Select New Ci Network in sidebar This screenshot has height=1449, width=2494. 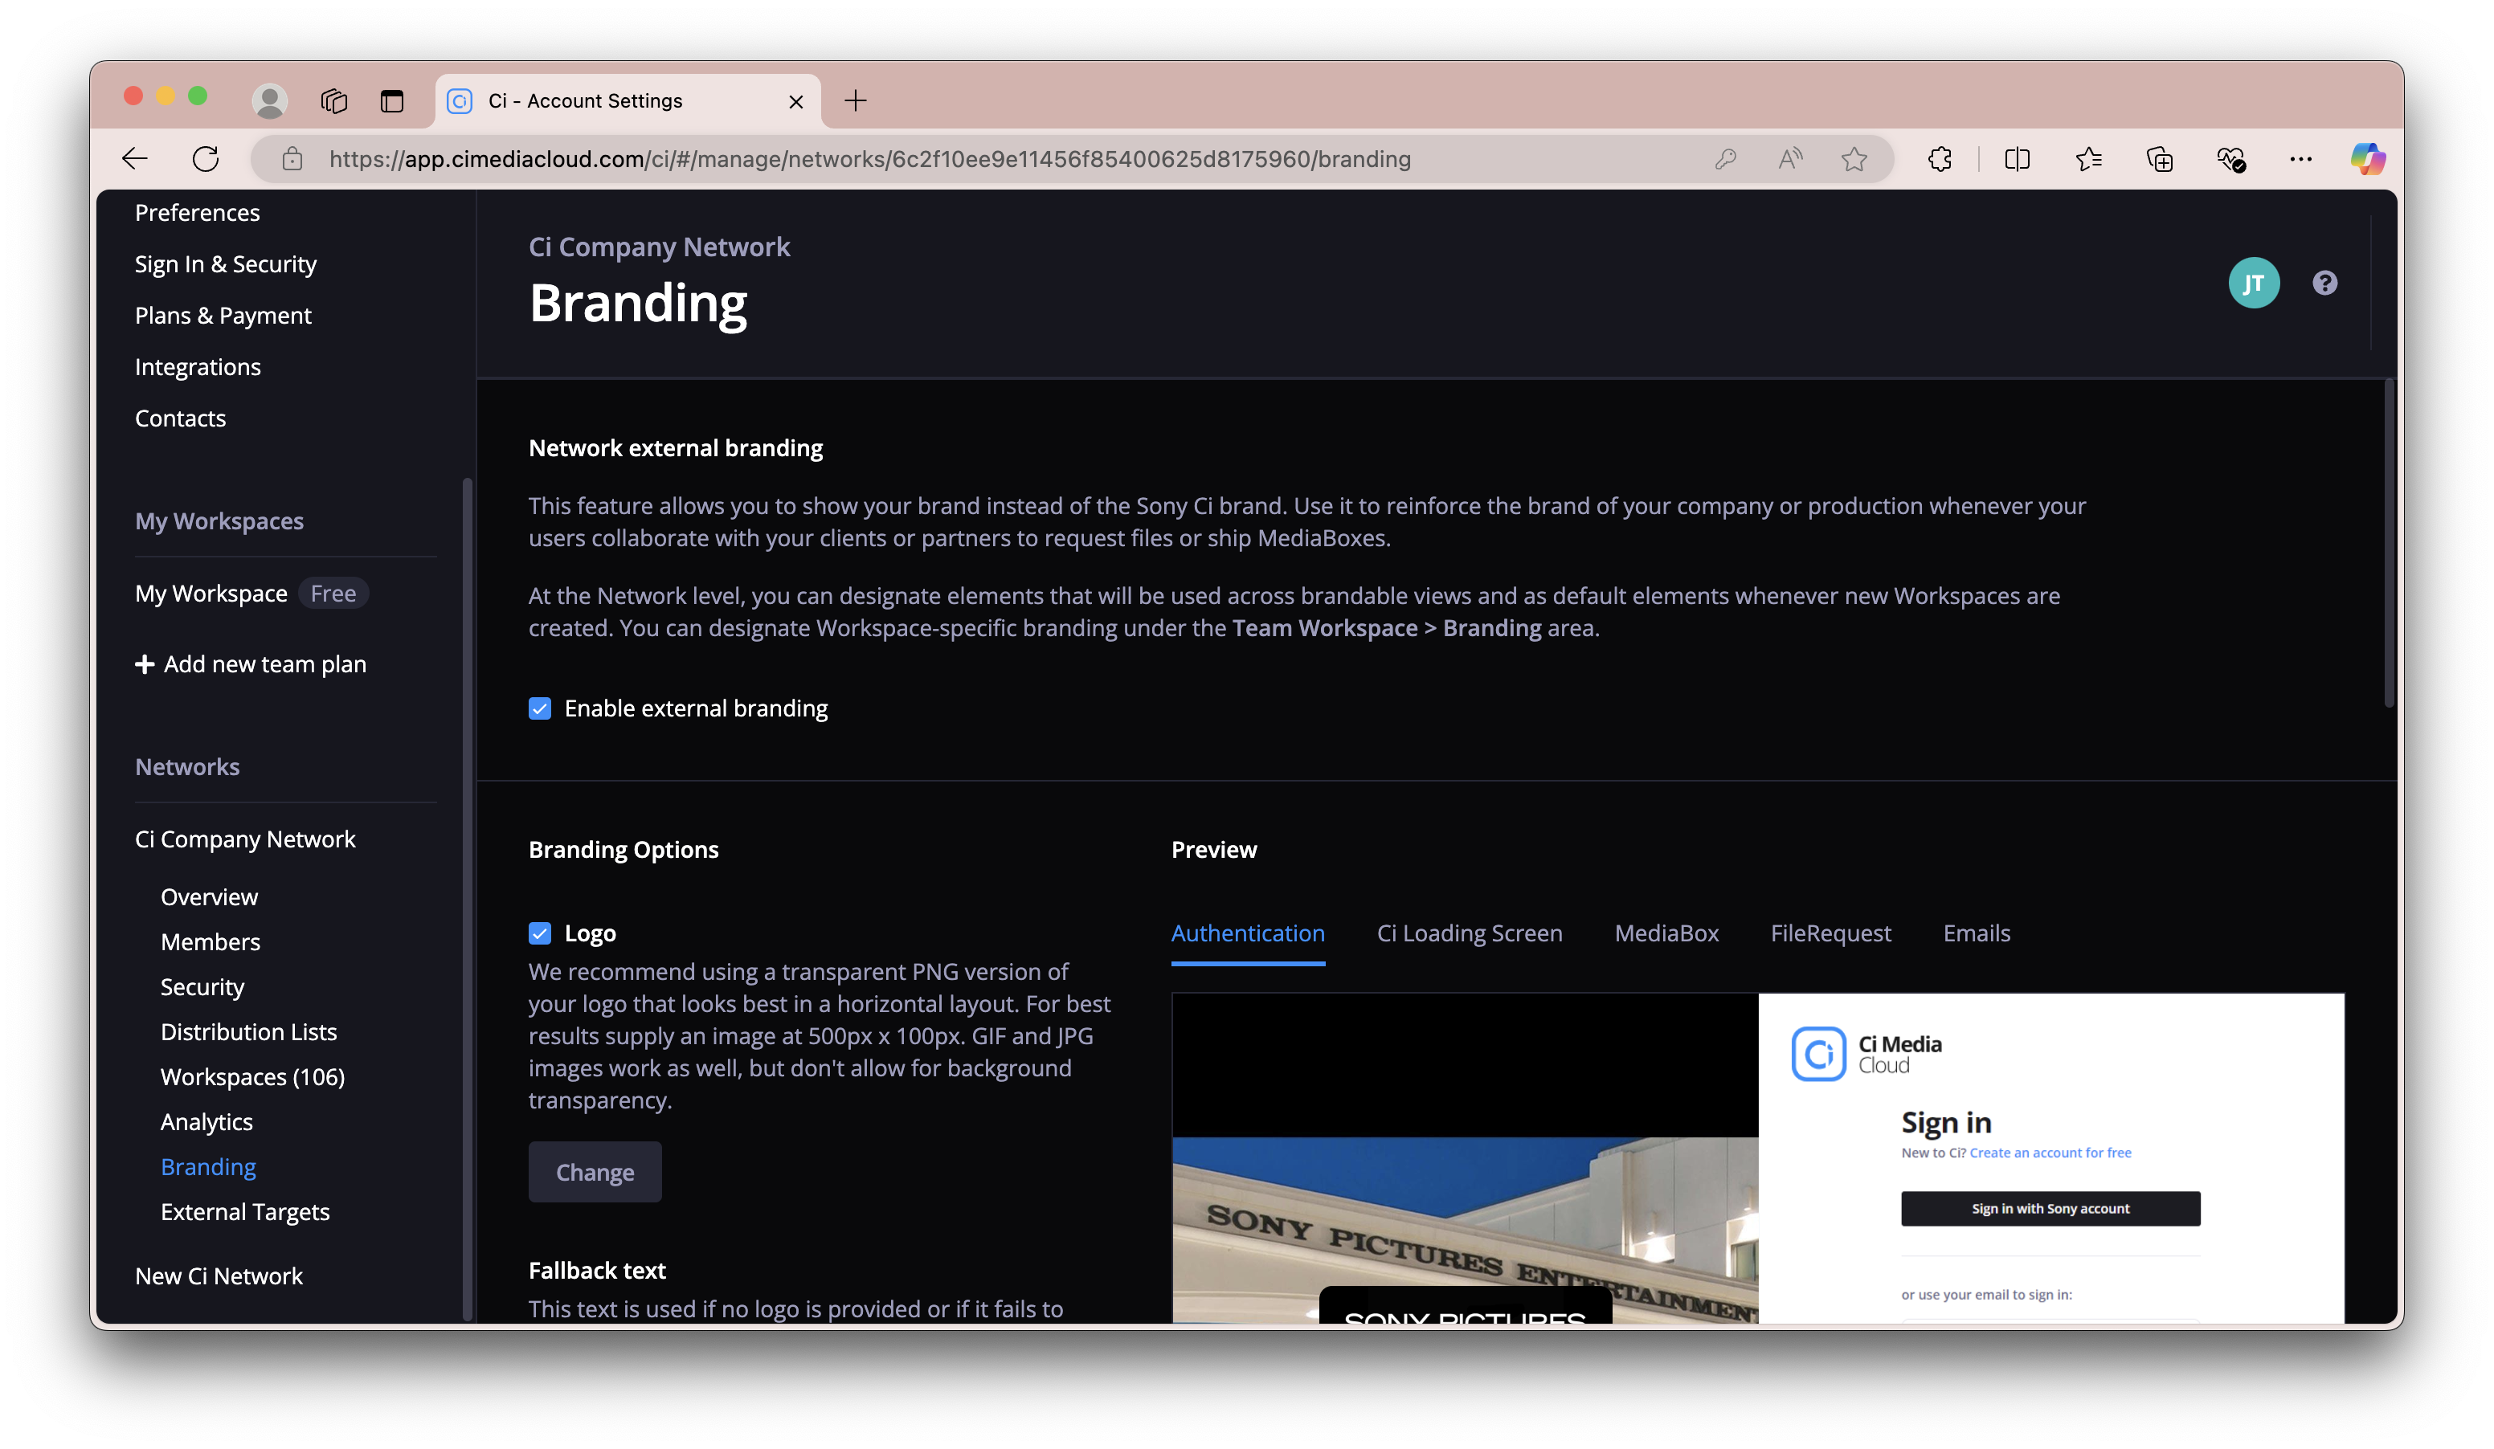219,1276
